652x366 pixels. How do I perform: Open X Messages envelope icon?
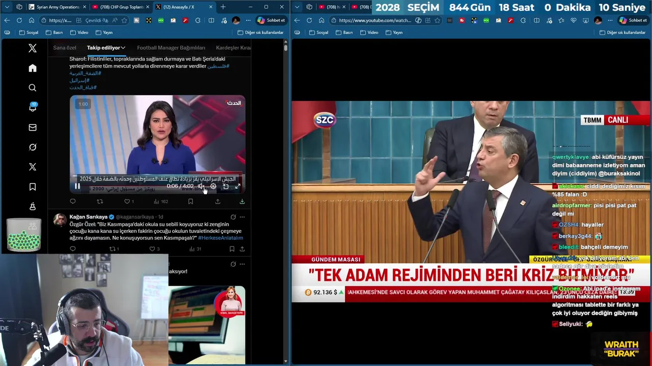33,128
